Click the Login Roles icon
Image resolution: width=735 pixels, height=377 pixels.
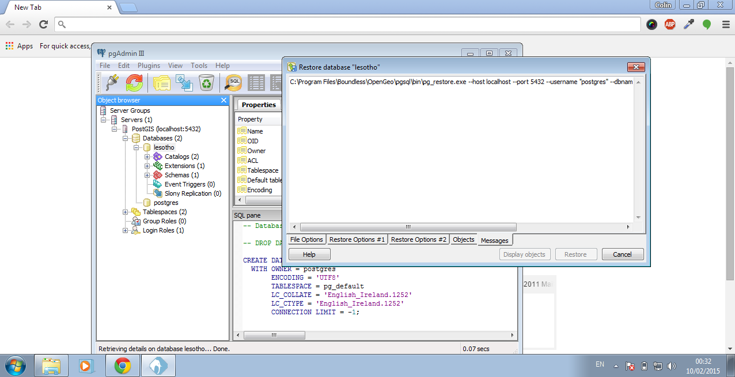136,230
